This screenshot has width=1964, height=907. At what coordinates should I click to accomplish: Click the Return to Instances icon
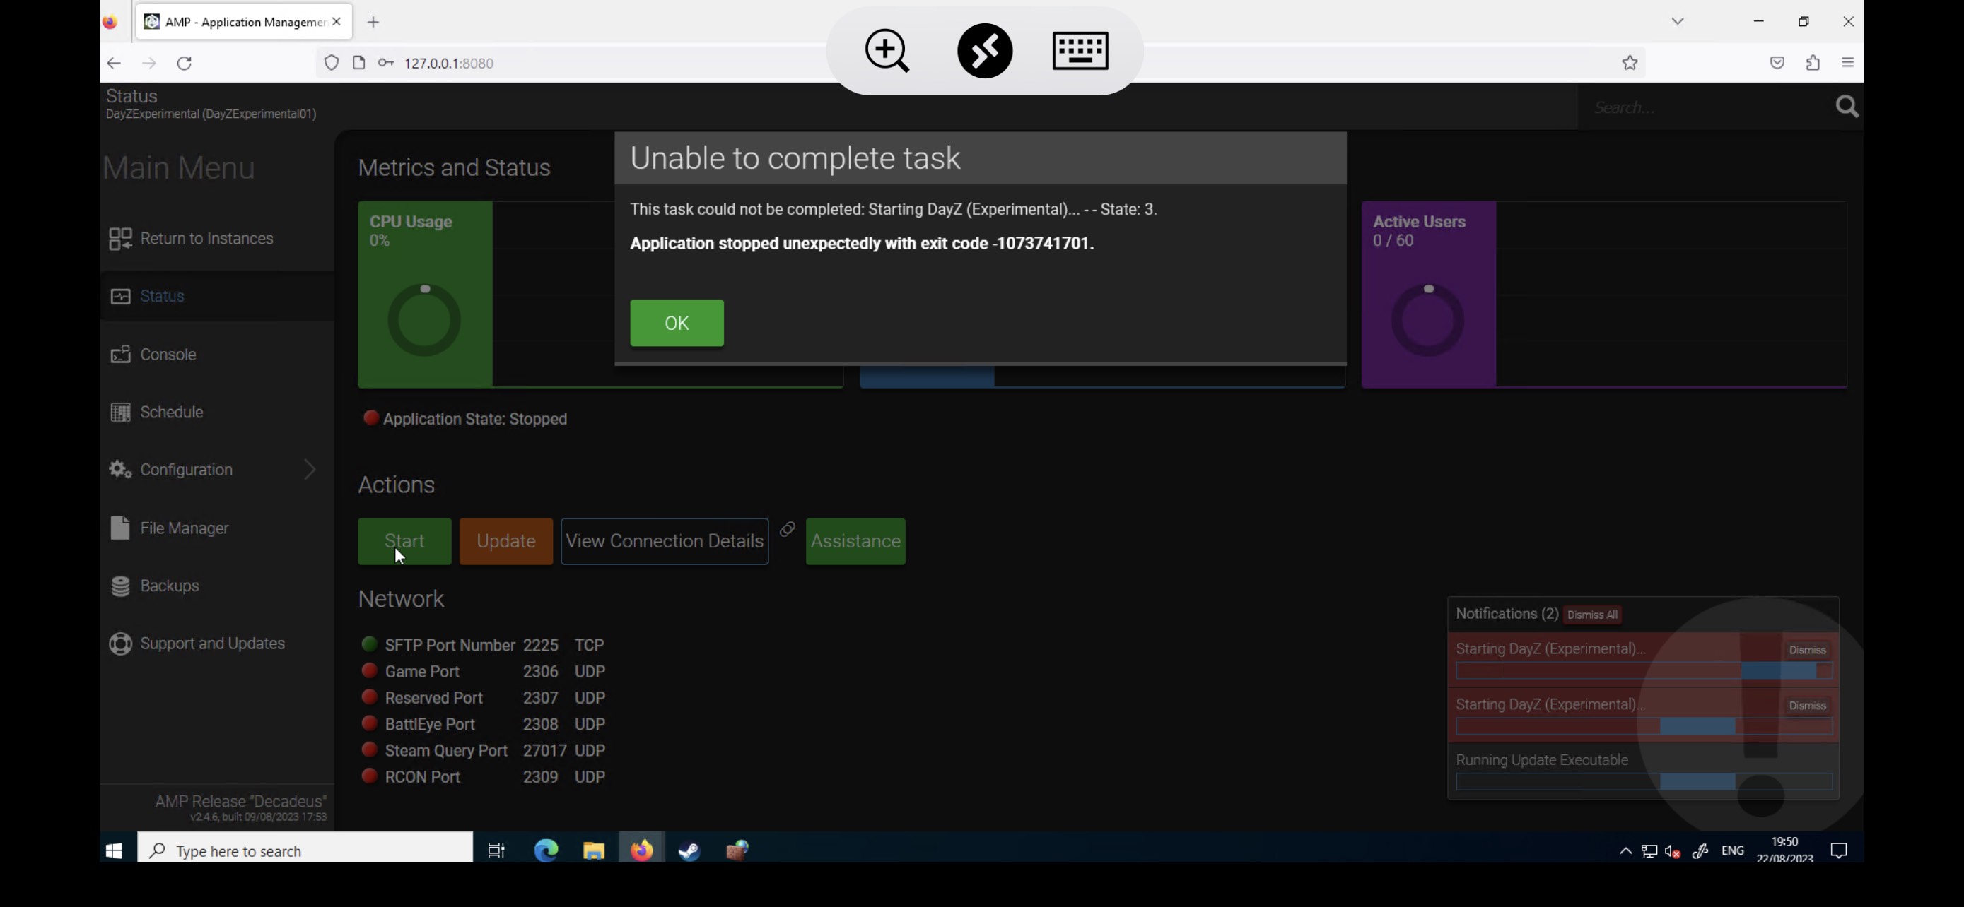(x=120, y=238)
